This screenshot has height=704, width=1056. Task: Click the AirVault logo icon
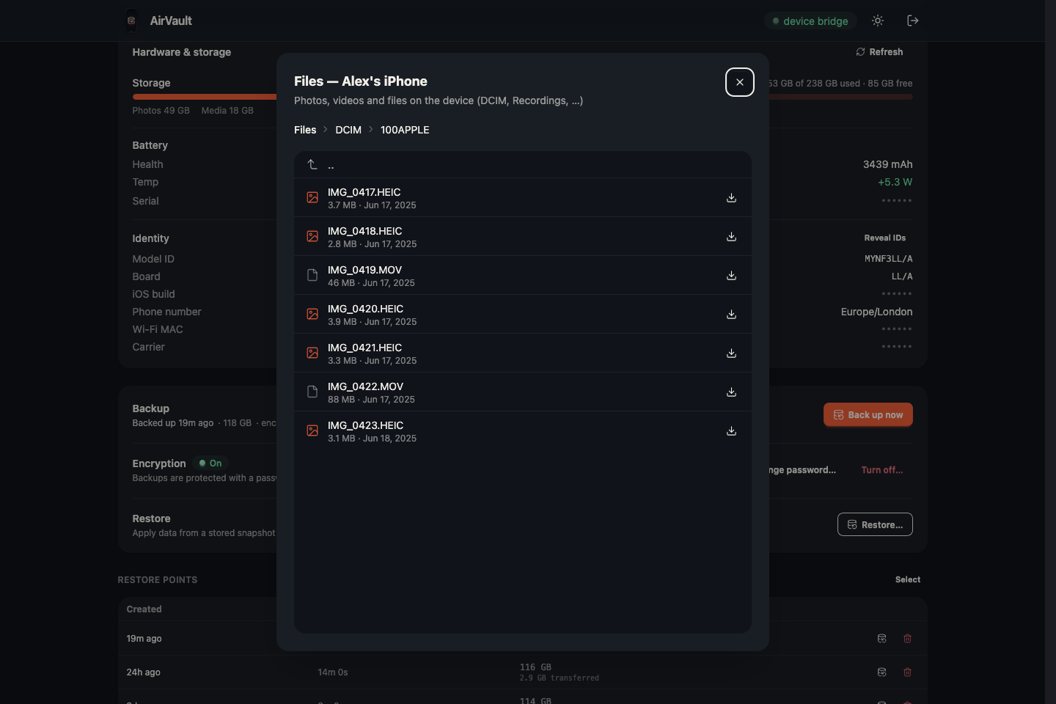131,21
